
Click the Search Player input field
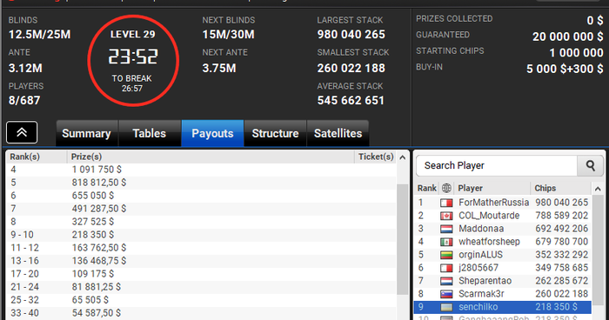tap(497, 166)
